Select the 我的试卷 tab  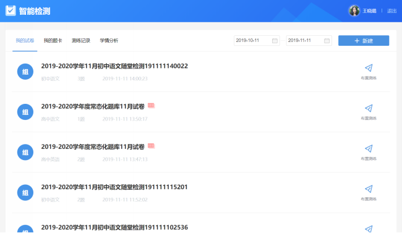tap(25, 41)
